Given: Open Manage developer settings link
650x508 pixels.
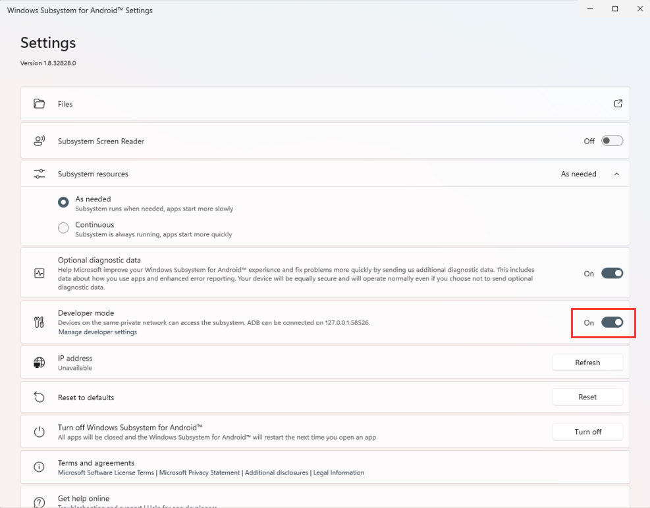Looking at the screenshot, I should [97, 332].
